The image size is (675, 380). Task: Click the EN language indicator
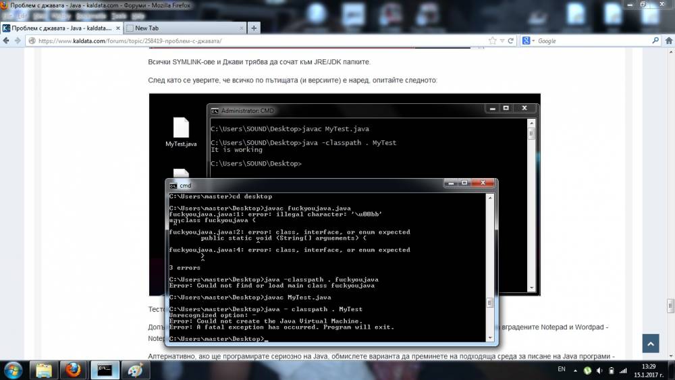pyautogui.click(x=562, y=369)
